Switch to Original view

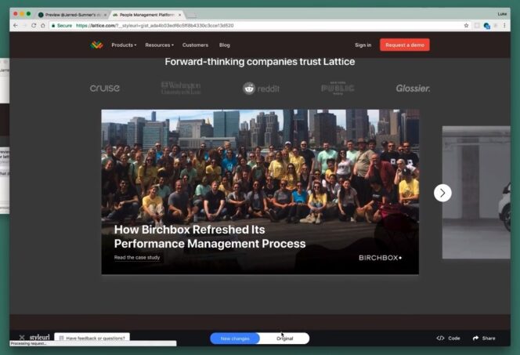(x=284, y=339)
